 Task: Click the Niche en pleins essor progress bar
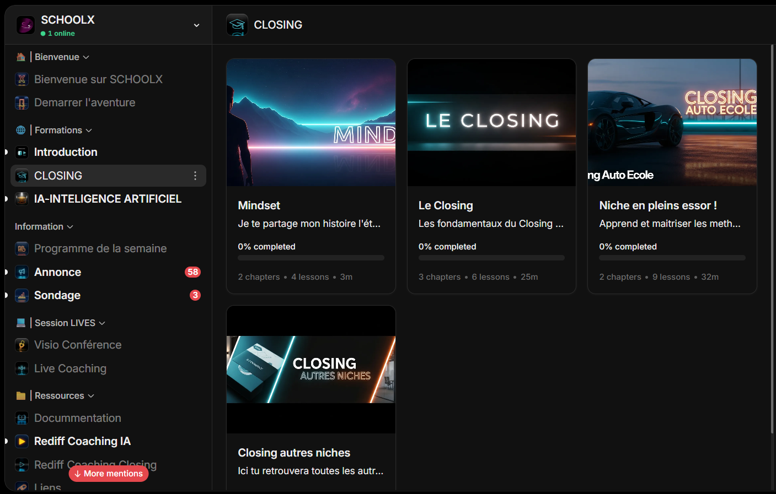(672, 258)
